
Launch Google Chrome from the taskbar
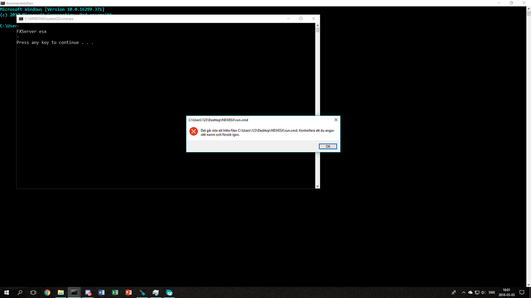pos(47,292)
